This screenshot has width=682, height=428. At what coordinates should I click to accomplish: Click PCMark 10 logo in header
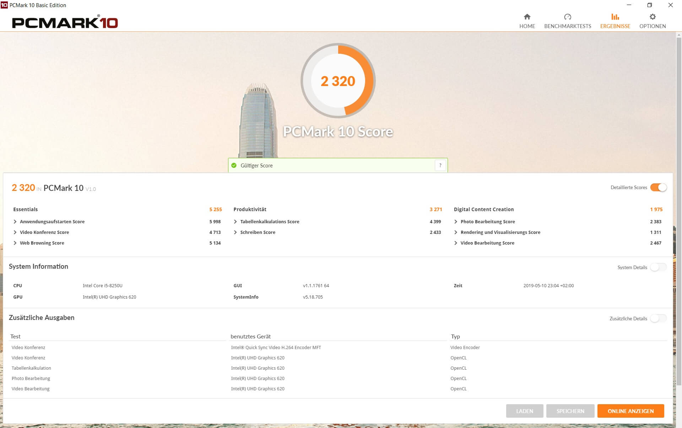tap(65, 23)
